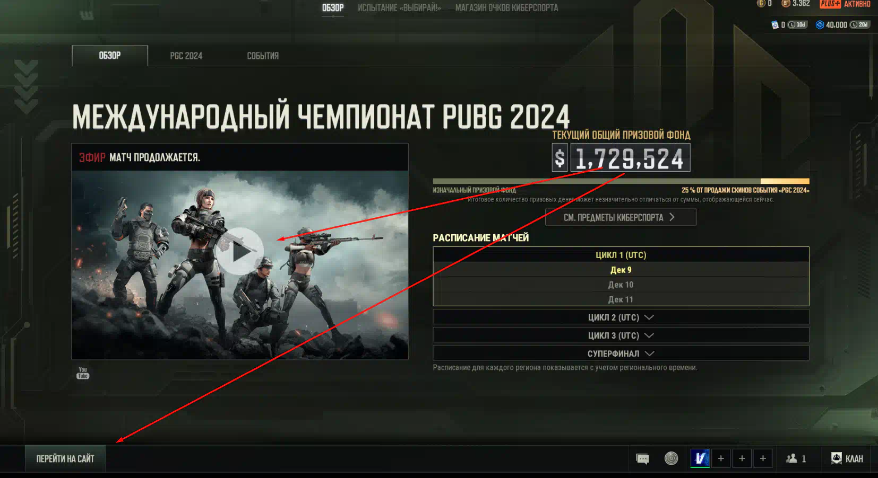The image size is (878, 478).
Task: Collapse the ЦИКЛ 1 (UTC) schedule section
Action: click(x=621, y=255)
